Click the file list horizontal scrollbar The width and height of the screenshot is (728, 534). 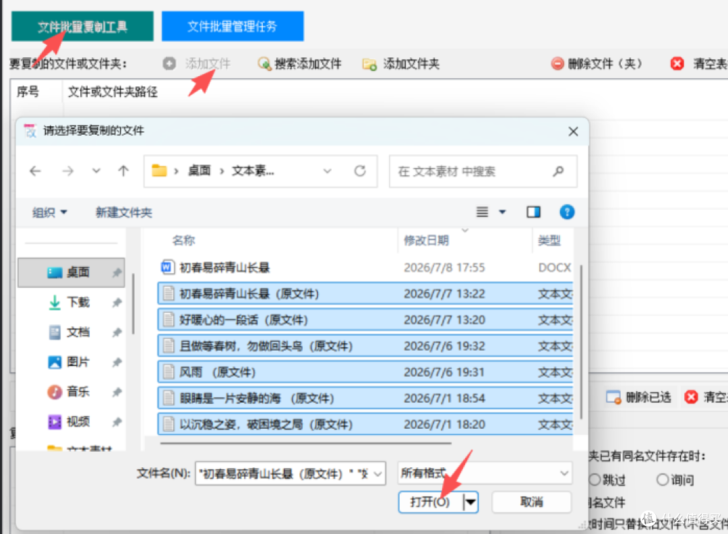306,444
